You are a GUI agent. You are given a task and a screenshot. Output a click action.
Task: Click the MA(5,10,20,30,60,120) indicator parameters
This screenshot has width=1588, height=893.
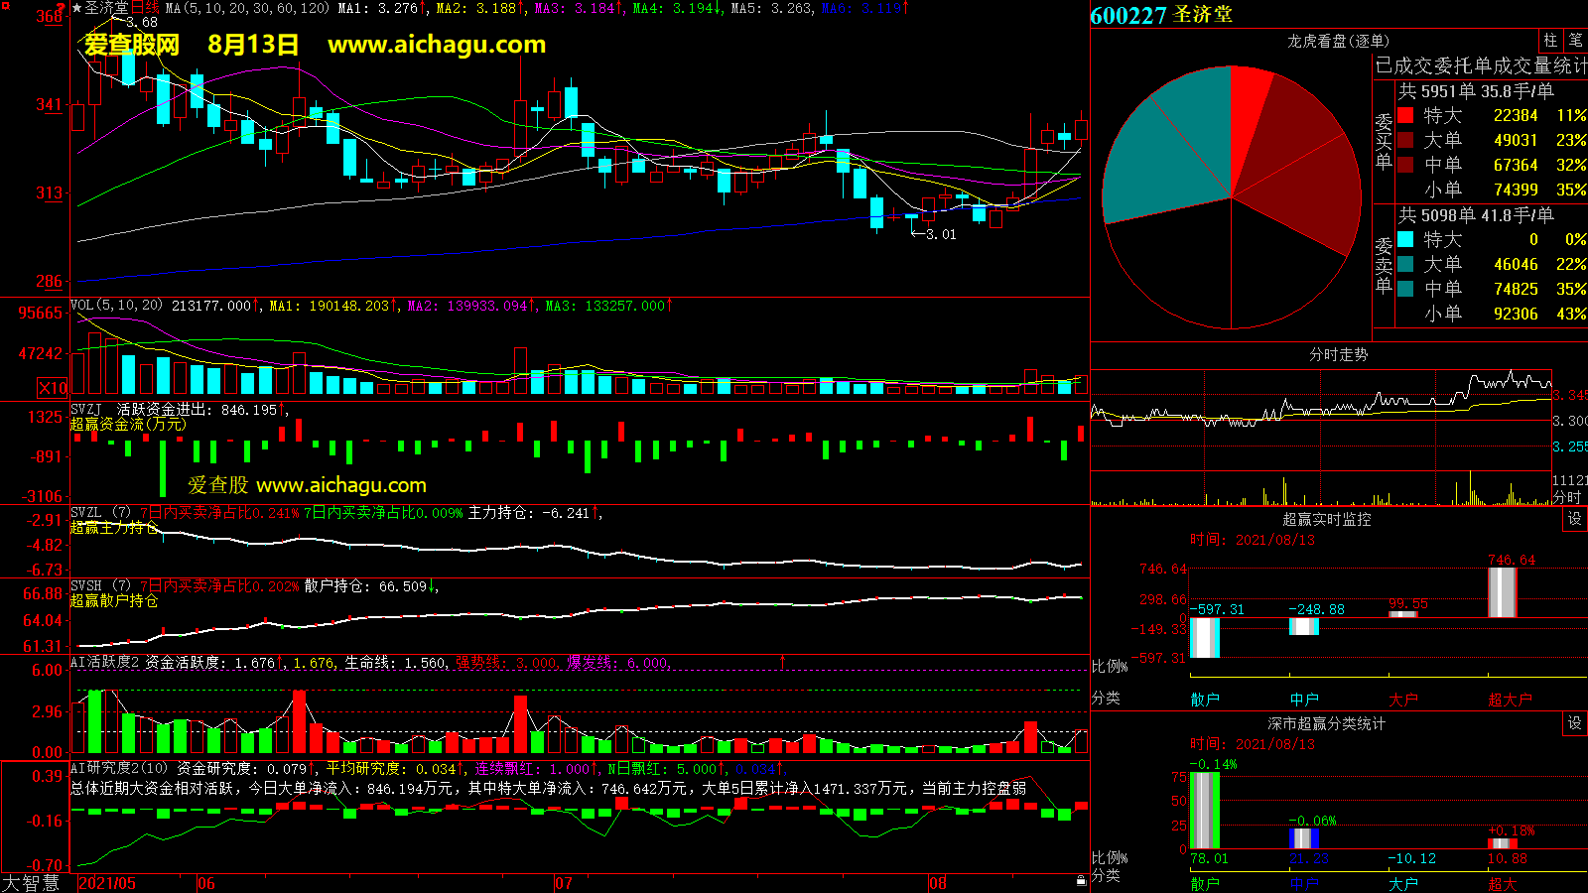pos(247,8)
